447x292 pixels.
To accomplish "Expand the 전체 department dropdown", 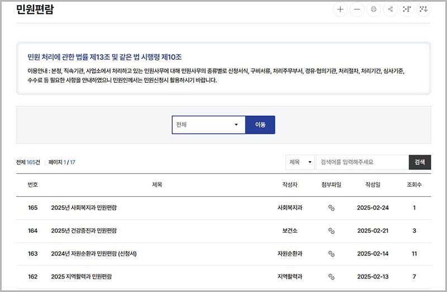I will 208,125.
